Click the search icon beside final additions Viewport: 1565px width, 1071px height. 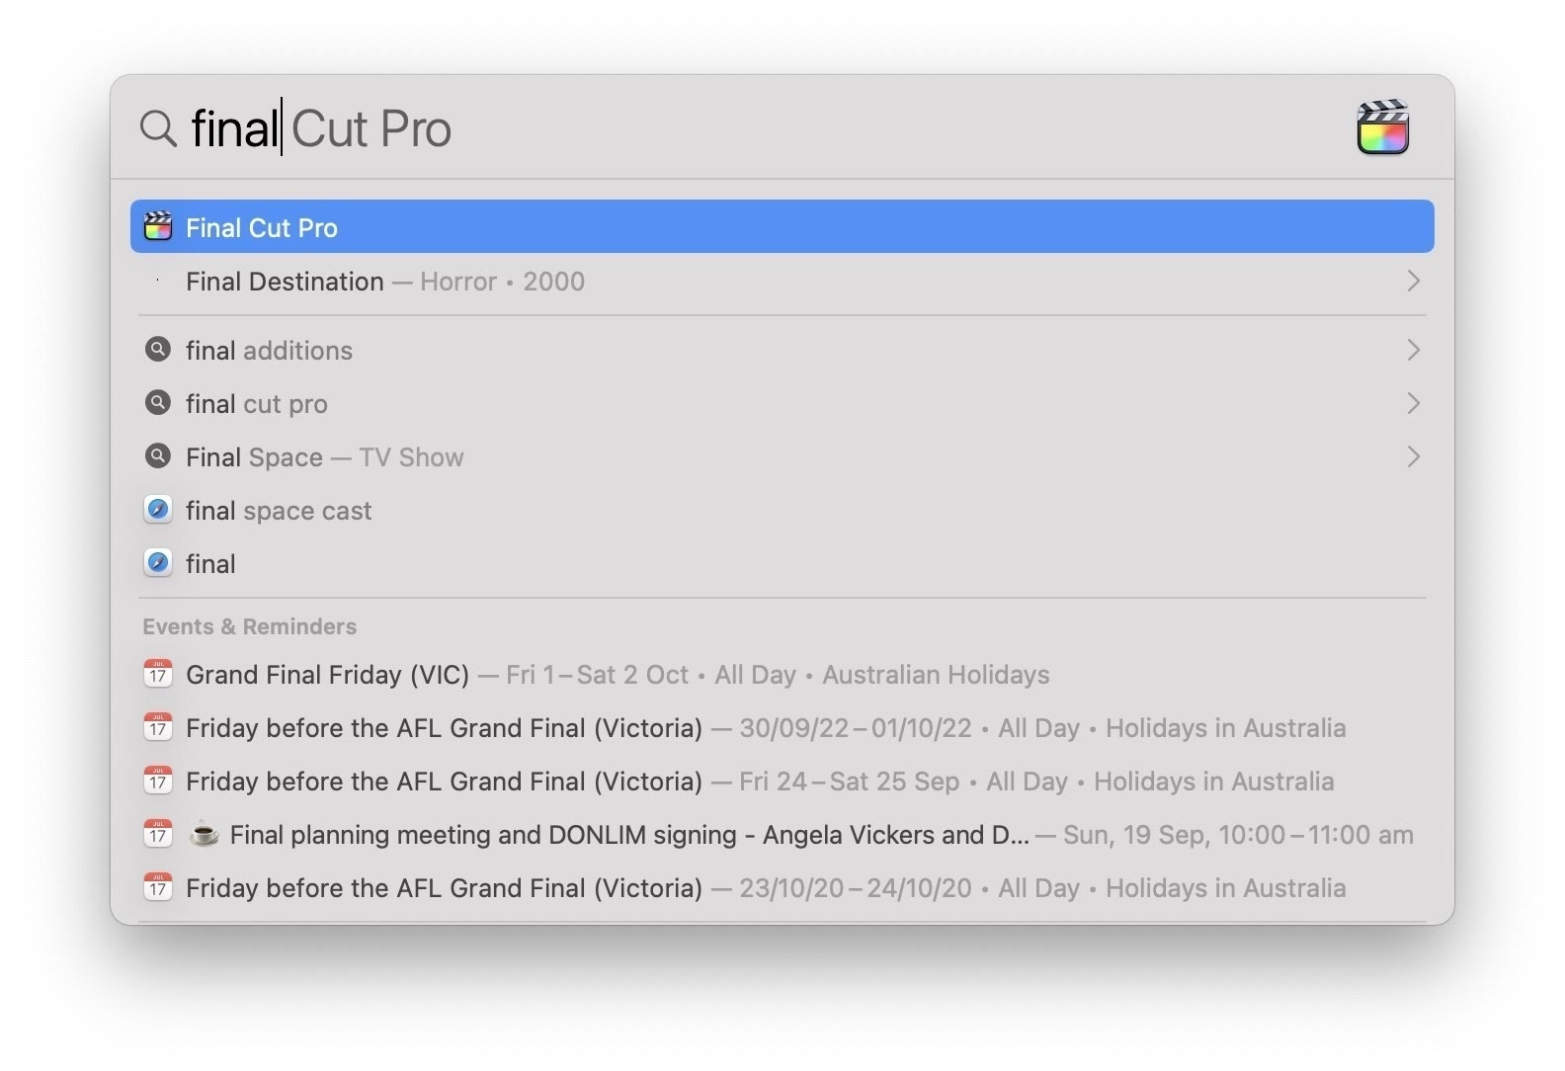(x=158, y=350)
